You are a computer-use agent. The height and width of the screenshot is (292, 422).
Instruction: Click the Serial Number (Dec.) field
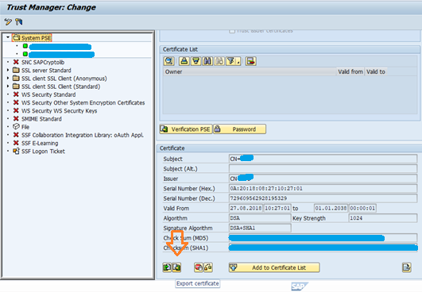pos(323,198)
